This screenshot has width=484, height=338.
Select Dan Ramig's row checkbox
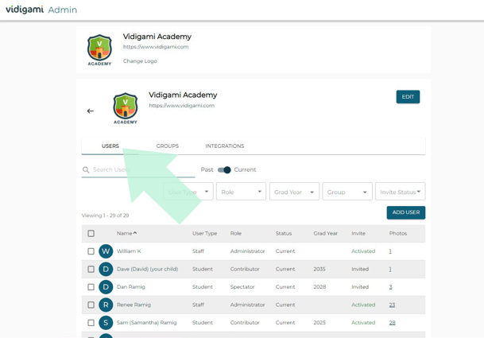click(91, 287)
